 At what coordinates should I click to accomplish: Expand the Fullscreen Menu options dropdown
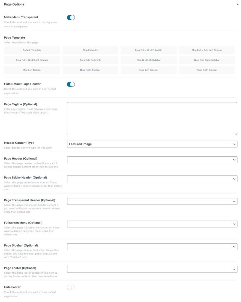[152, 224]
